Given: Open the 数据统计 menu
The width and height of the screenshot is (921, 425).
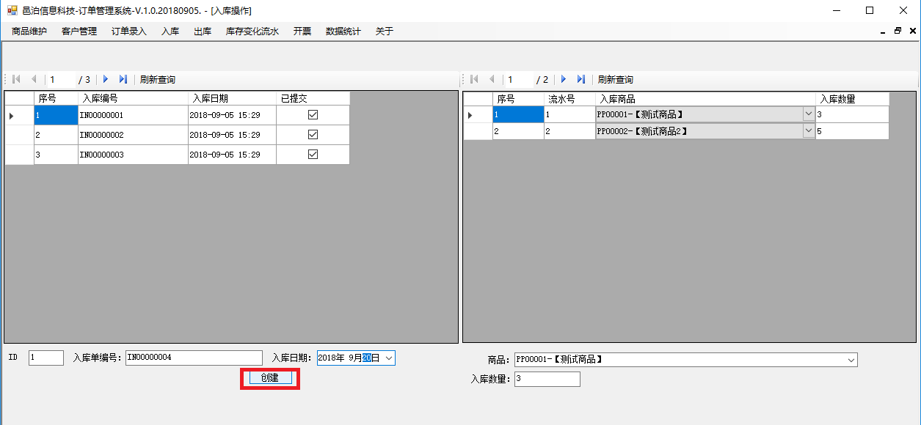Looking at the screenshot, I should (343, 32).
